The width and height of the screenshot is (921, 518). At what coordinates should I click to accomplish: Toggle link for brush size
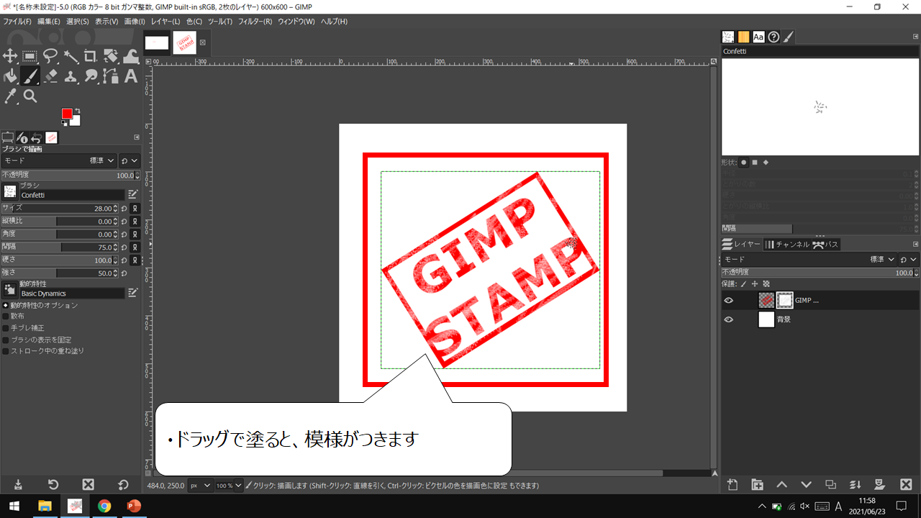click(135, 208)
